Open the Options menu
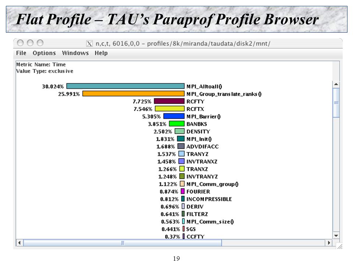 [x=44, y=53]
